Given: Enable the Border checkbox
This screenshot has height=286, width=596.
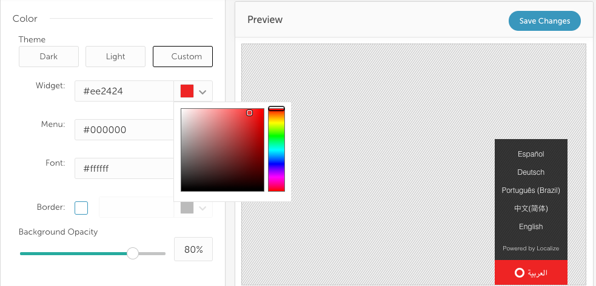Looking at the screenshot, I should [81, 208].
